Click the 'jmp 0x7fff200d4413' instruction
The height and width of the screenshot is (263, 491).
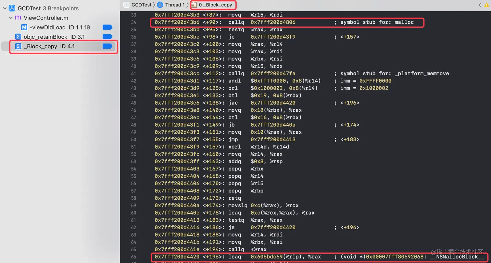click(262, 139)
